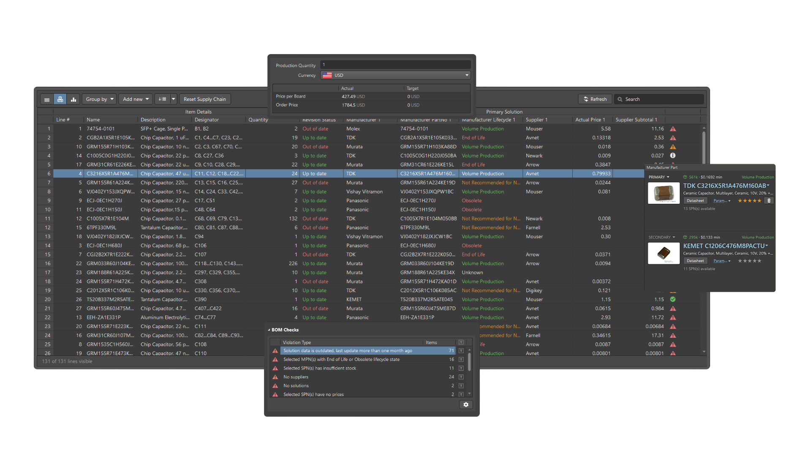
Task: Click the info icon on row 4
Action: pos(673,156)
